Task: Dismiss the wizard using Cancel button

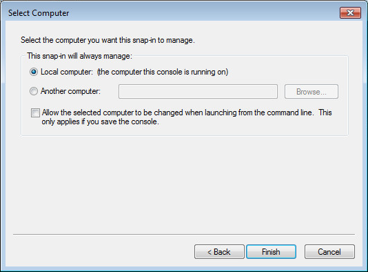Action: click(329, 251)
